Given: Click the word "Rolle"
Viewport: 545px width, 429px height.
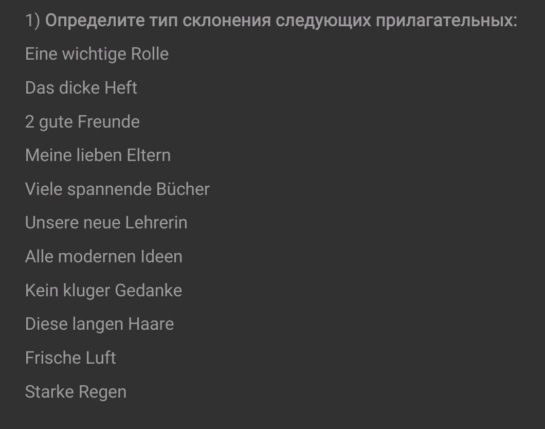Looking at the screenshot, I should (x=150, y=54).
